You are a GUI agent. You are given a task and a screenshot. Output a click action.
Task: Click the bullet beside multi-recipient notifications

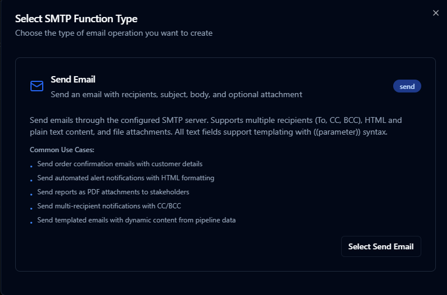(31, 208)
